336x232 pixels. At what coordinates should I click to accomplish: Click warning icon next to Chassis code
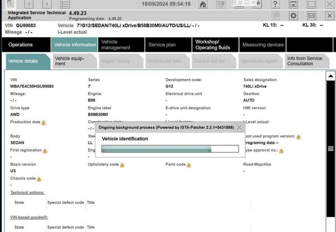[x=39, y=179]
